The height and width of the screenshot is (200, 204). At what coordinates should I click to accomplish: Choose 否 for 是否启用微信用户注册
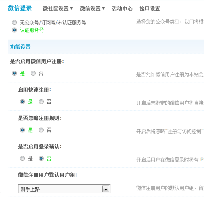tap(33, 73)
